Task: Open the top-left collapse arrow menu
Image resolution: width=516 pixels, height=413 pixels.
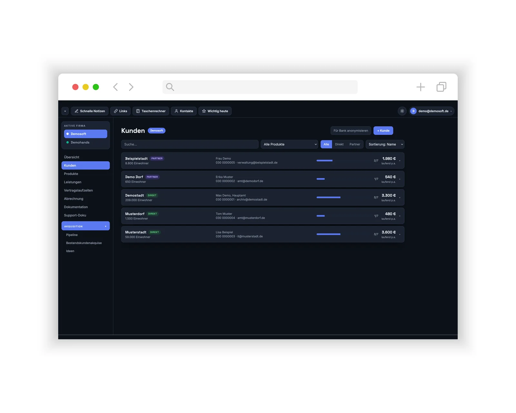Action: click(65, 111)
